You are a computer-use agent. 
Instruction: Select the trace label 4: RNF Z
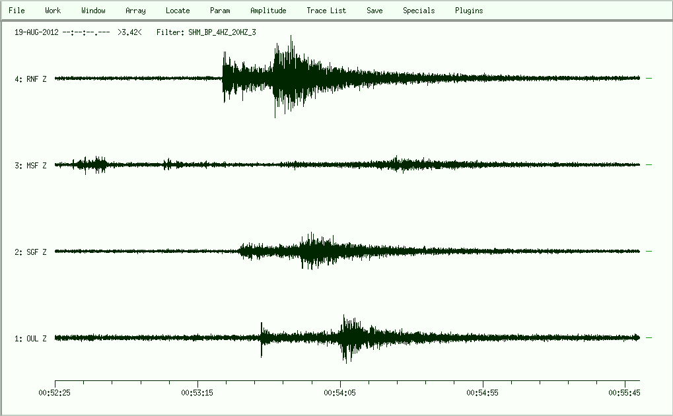pyautogui.click(x=30, y=79)
